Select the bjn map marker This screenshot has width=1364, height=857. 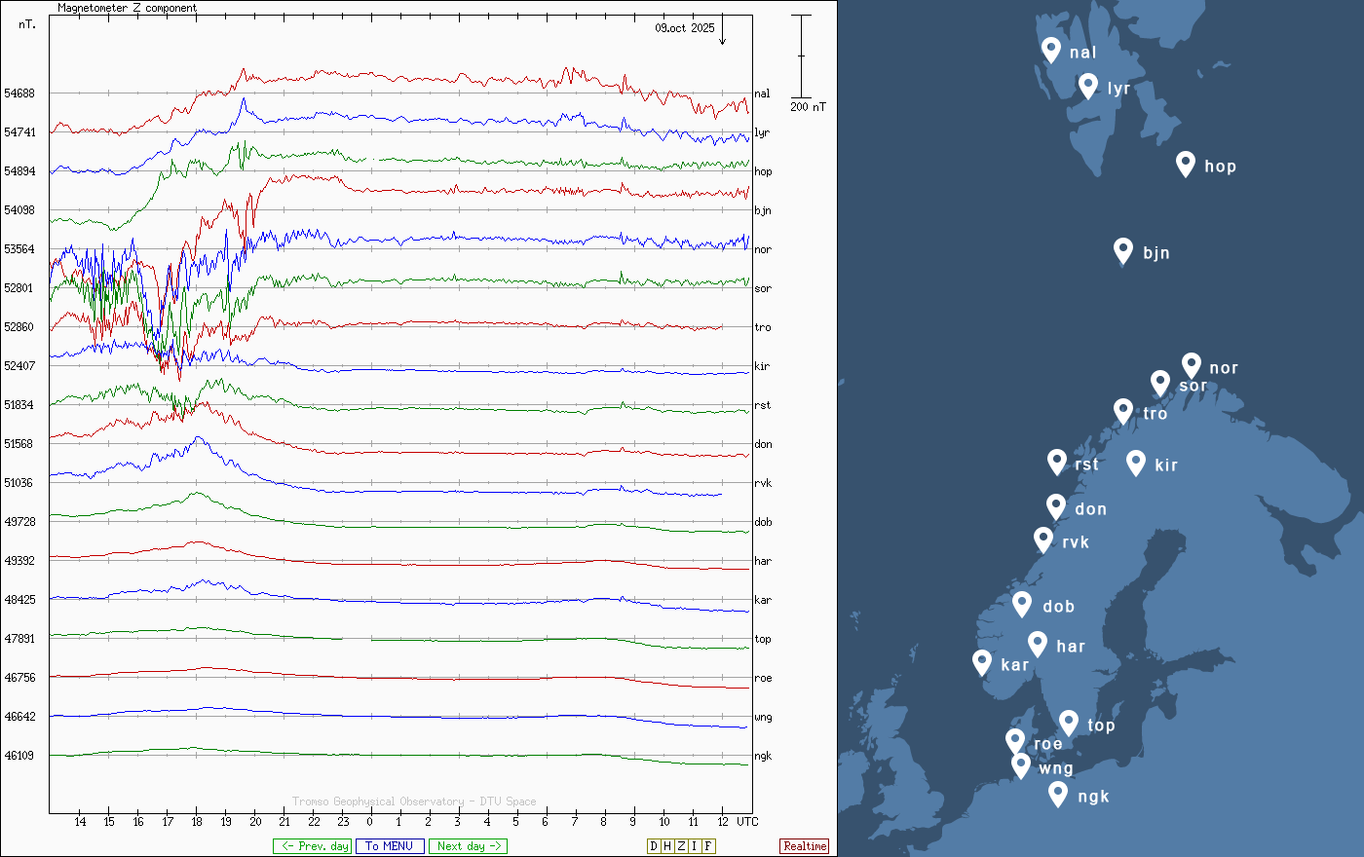1123,250
